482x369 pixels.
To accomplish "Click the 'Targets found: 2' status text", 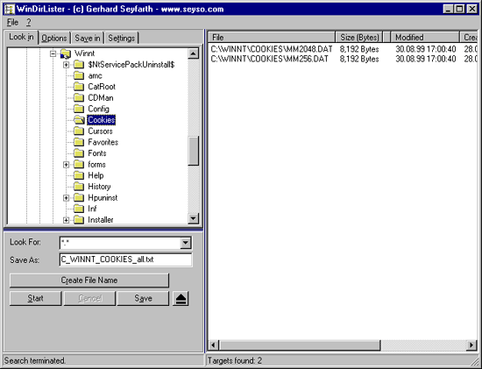I will [x=235, y=360].
